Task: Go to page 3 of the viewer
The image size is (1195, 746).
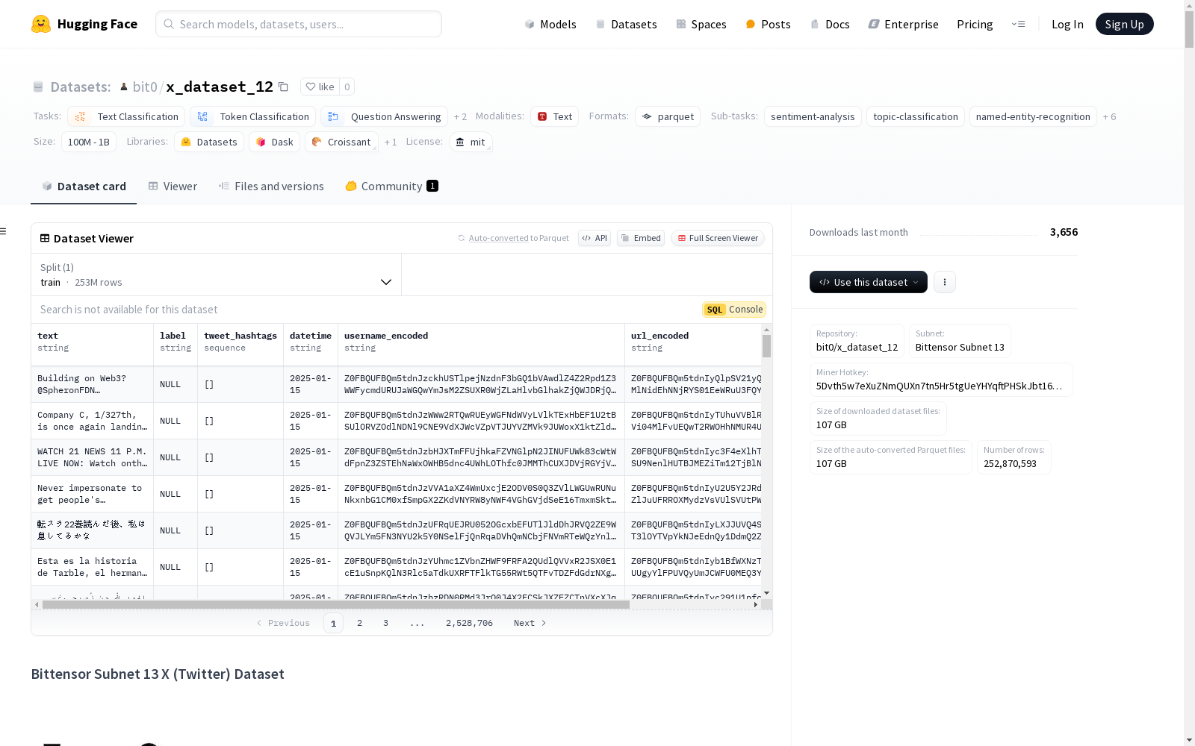Action: coord(385,623)
